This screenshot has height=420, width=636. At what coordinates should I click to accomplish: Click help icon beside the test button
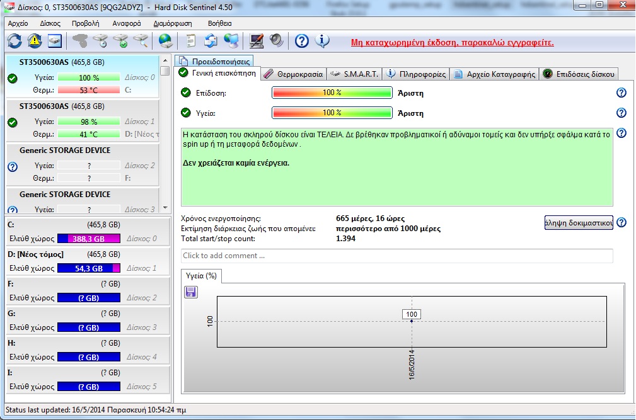point(622,222)
